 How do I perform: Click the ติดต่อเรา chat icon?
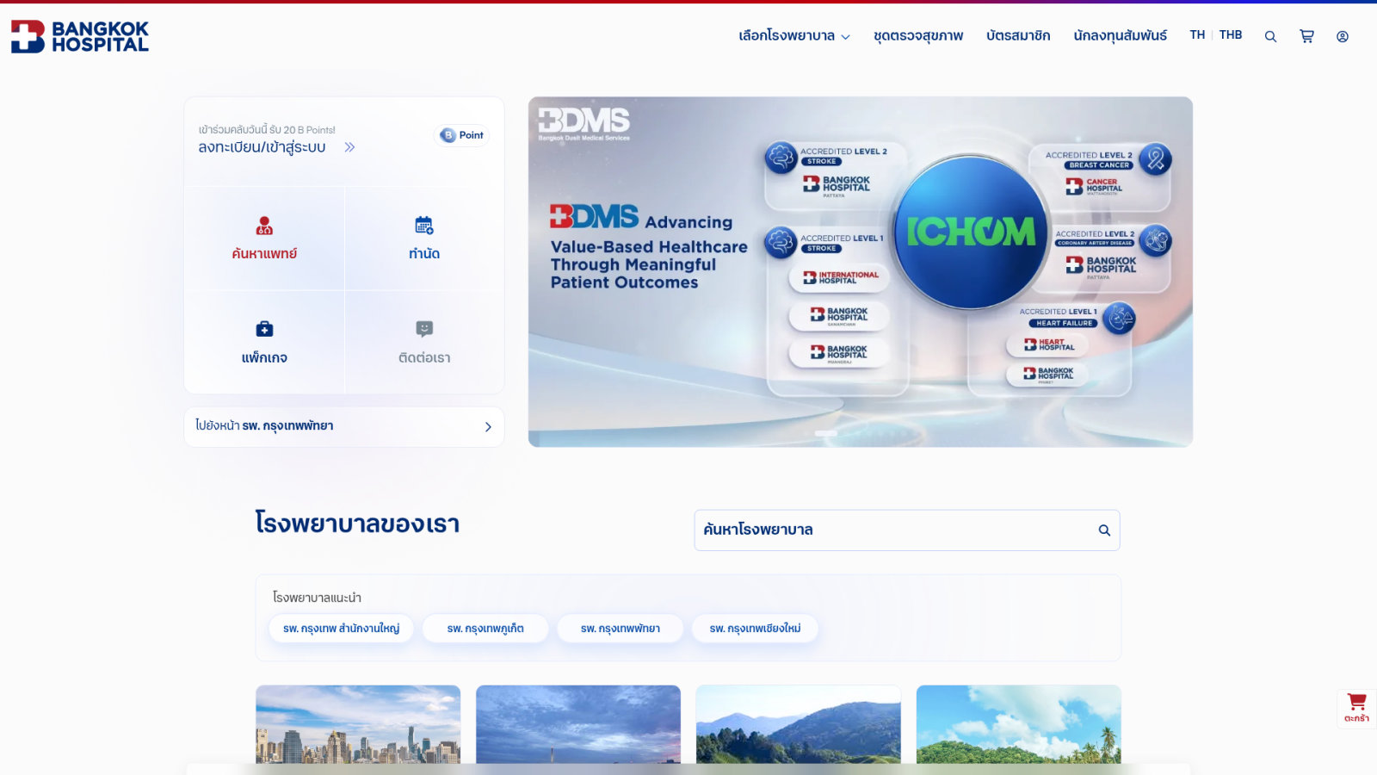pyautogui.click(x=424, y=329)
